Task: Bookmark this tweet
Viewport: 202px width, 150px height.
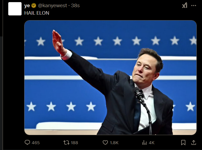Action: (183, 143)
